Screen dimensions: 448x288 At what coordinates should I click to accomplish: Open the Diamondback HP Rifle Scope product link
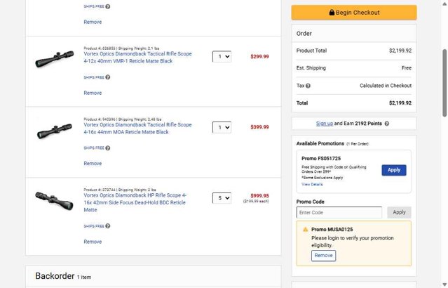click(135, 202)
